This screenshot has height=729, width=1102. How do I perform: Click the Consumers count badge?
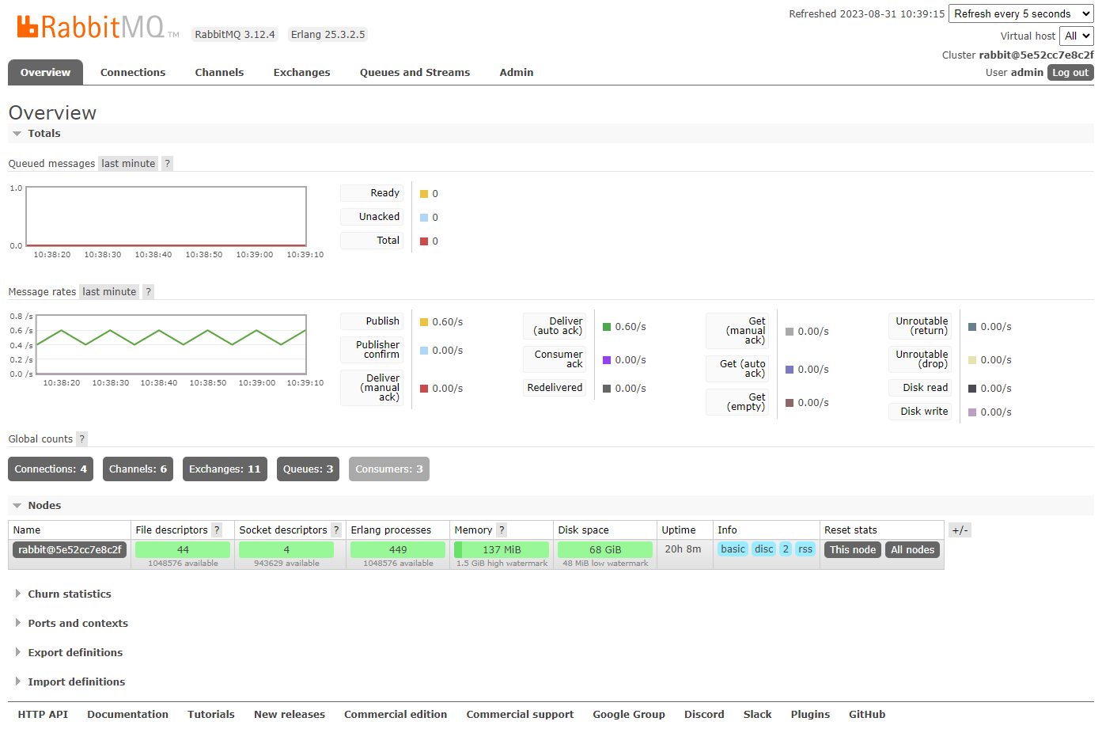tap(388, 469)
